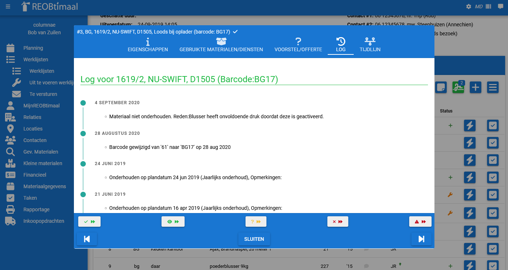The height and width of the screenshot is (270, 508).
Task: Switch to the Eigenschappen tab
Action: 148,45
